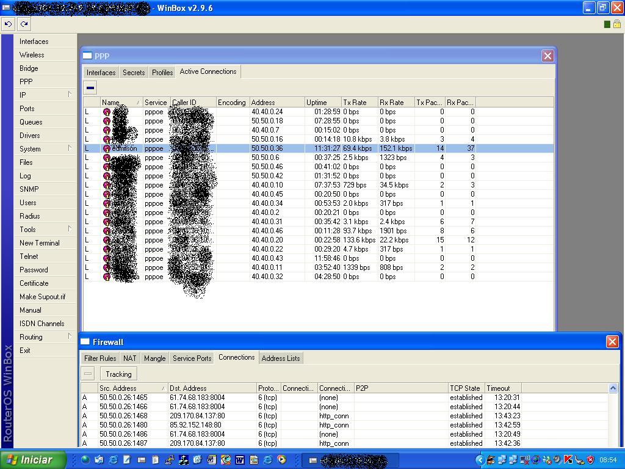Screen dimensions: 625x469
Task: Click Exit in the sidebar menu
Action: coord(24,351)
